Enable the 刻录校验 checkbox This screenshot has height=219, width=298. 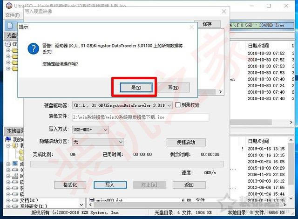177,105
